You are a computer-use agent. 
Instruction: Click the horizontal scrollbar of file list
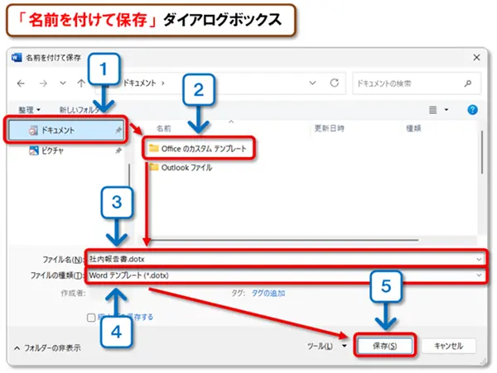click(282, 240)
